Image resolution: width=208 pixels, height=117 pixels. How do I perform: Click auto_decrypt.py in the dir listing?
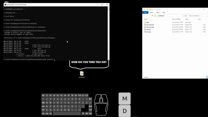coord(44,45)
